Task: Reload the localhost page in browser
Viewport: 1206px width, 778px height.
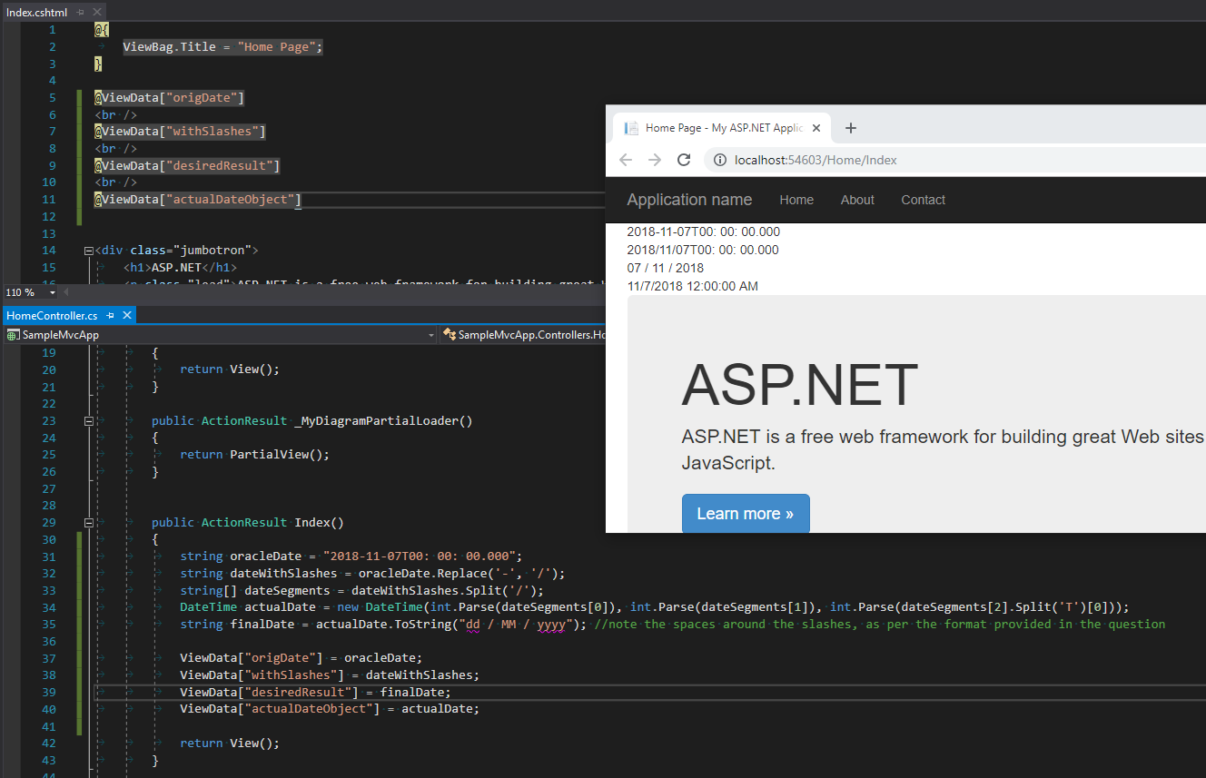Action: coord(684,160)
